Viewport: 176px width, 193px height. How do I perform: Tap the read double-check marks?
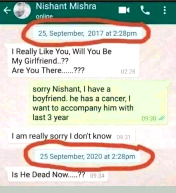point(162,118)
